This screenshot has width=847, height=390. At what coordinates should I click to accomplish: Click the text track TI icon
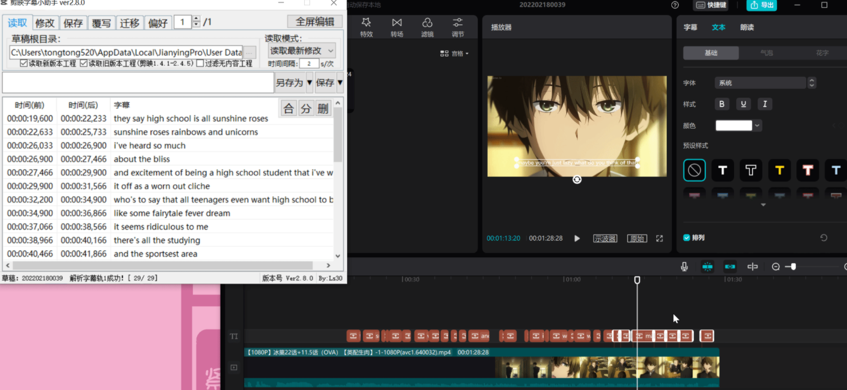pyautogui.click(x=234, y=336)
